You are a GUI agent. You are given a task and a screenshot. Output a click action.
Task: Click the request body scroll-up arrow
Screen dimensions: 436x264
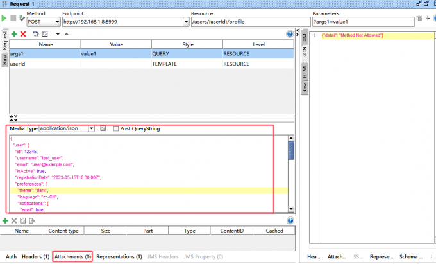291,138
